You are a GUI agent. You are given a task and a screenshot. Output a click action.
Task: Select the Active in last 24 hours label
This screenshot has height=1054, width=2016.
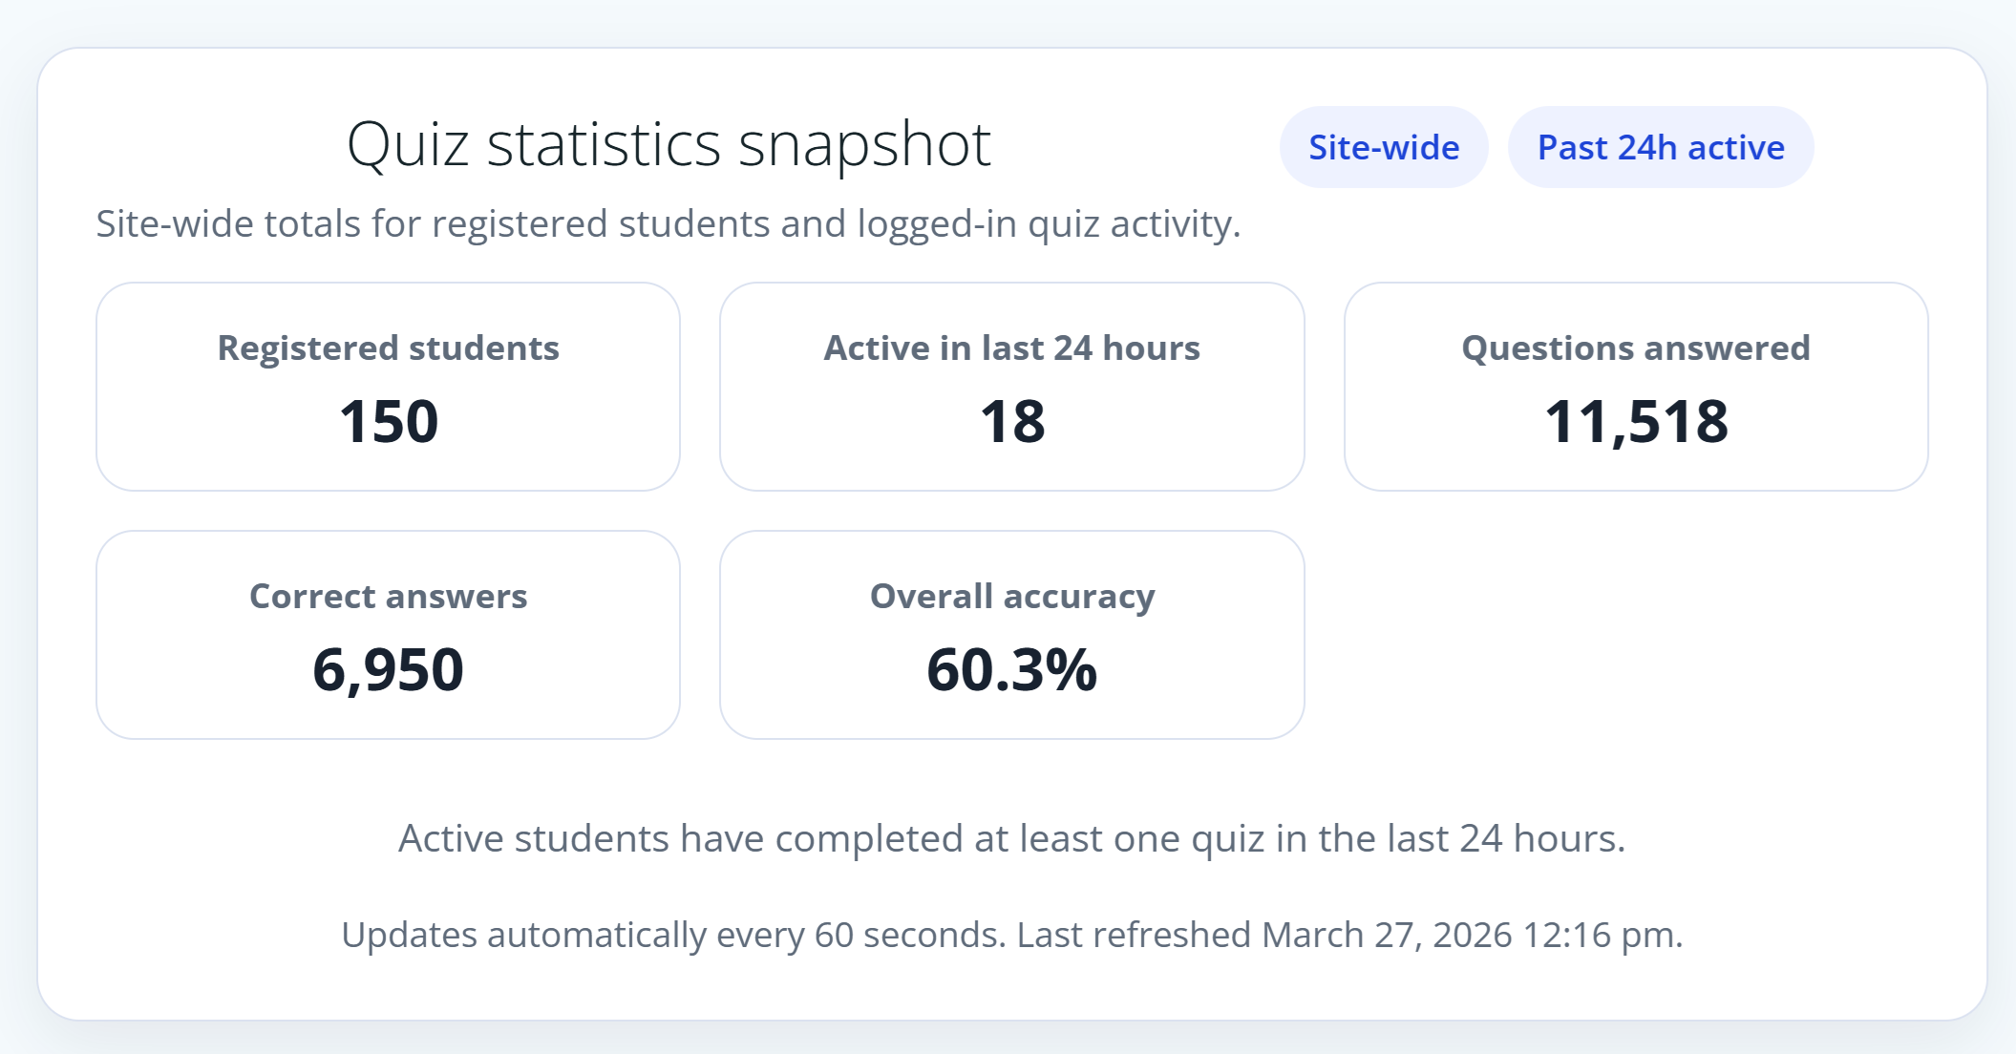tap(1011, 348)
